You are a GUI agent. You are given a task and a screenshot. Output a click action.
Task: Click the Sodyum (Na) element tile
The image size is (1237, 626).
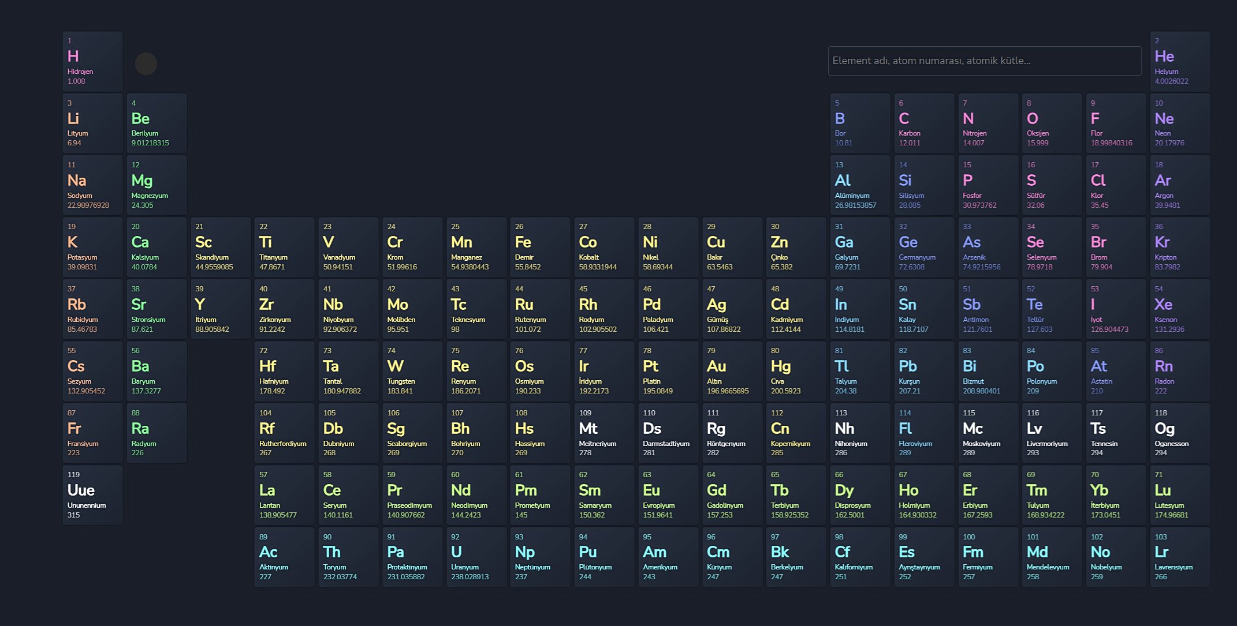click(92, 185)
